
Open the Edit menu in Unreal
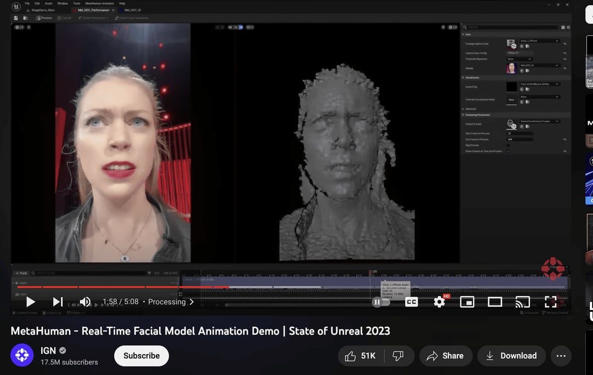click(37, 3)
